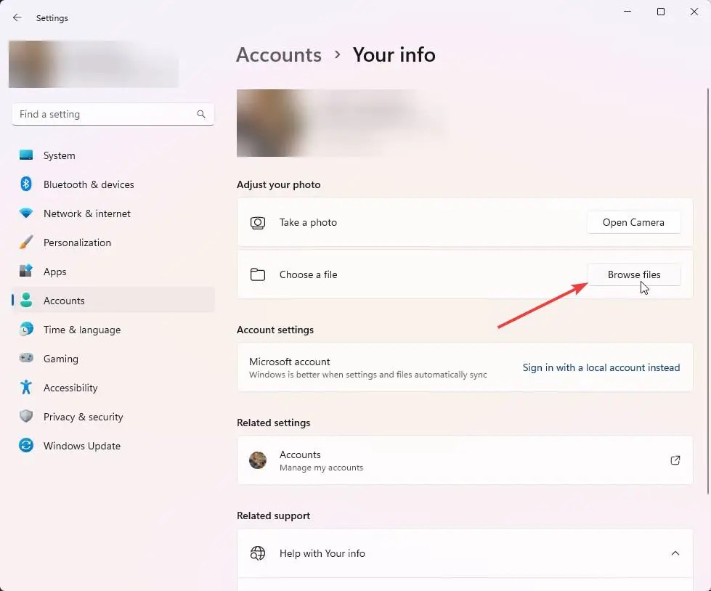This screenshot has width=711, height=591.
Task: Click the Find a setting search box
Action: coord(113,114)
